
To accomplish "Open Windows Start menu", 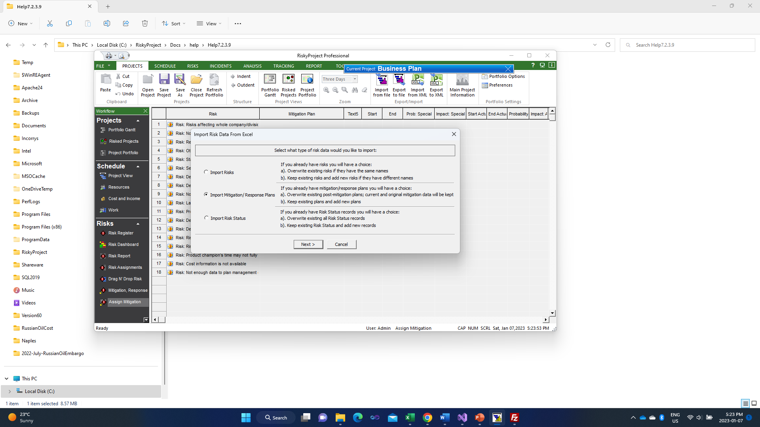I will pyautogui.click(x=246, y=418).
